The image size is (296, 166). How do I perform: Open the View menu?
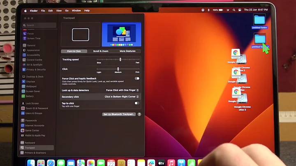point(59,11)
